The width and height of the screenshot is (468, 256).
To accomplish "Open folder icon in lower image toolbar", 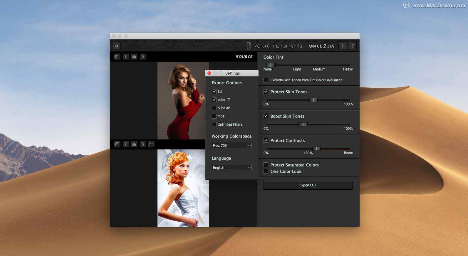I will (x=134, y=144).
